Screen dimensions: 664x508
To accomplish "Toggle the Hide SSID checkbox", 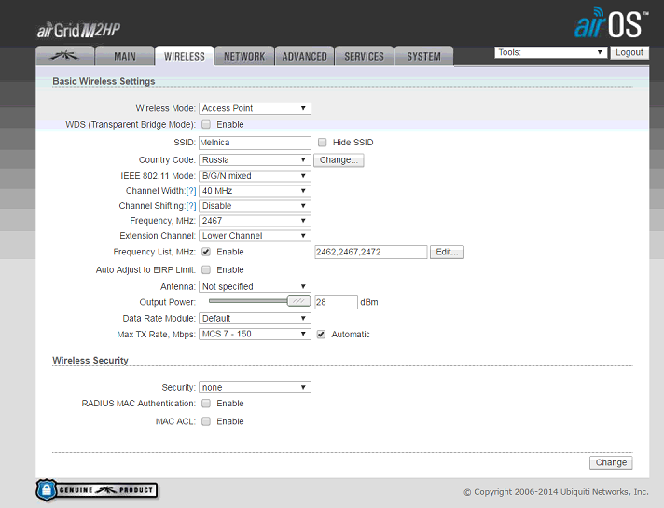I will (323, 143).
